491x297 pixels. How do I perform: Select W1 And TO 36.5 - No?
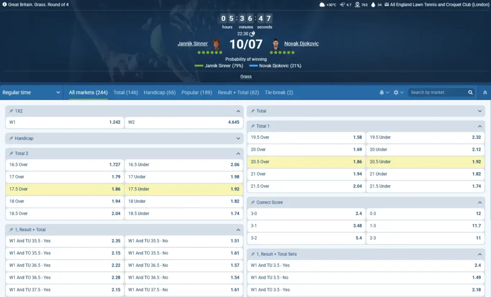coord(184,277)
